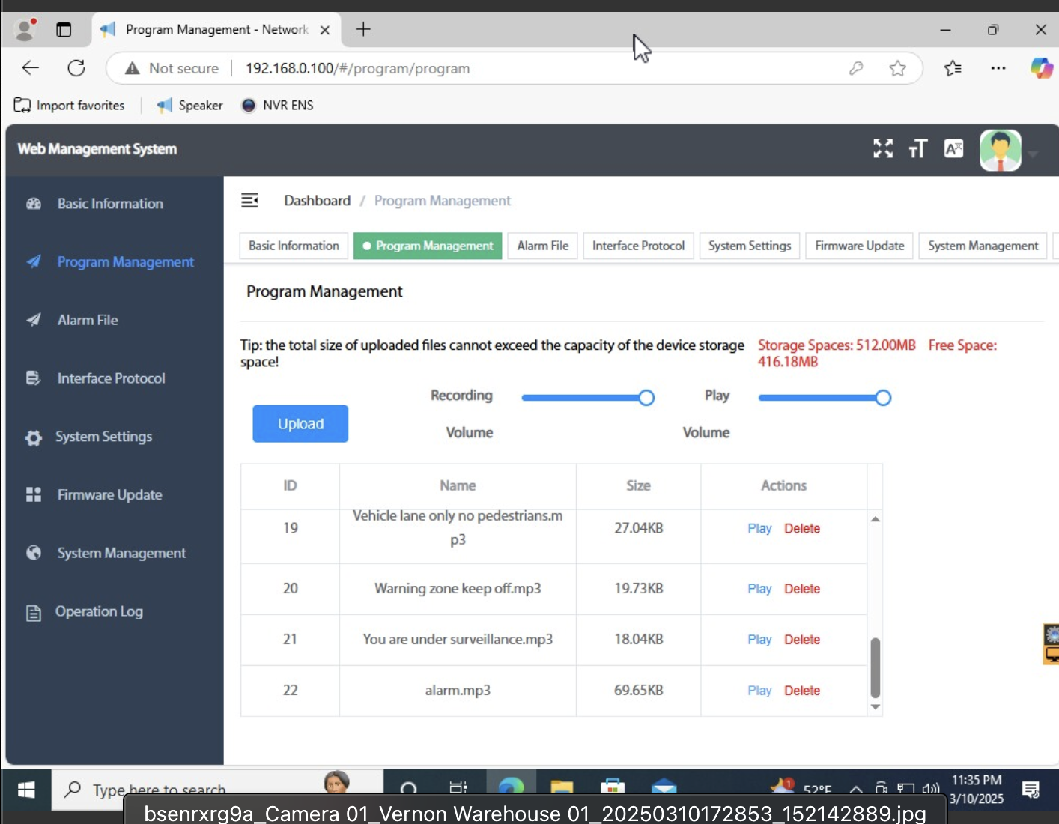Open the taskbar notification center icon

click(x=1031, y=789)
